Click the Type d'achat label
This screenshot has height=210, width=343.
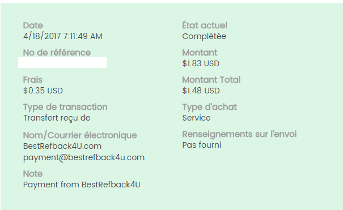[210, 107]
